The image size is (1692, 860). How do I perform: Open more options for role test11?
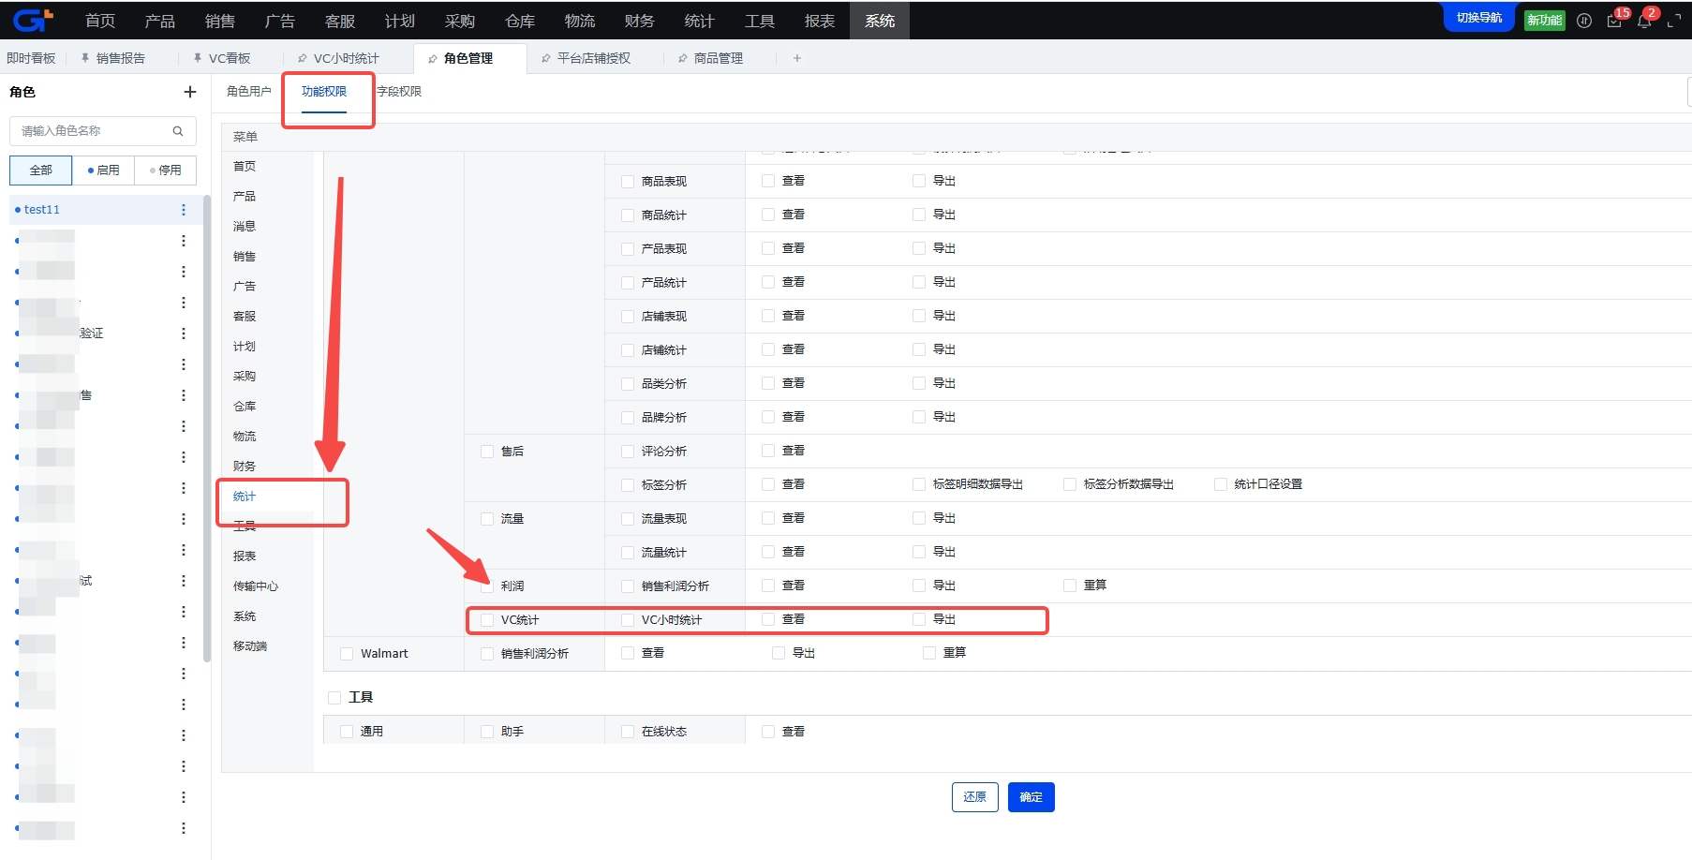pos(184,210)
